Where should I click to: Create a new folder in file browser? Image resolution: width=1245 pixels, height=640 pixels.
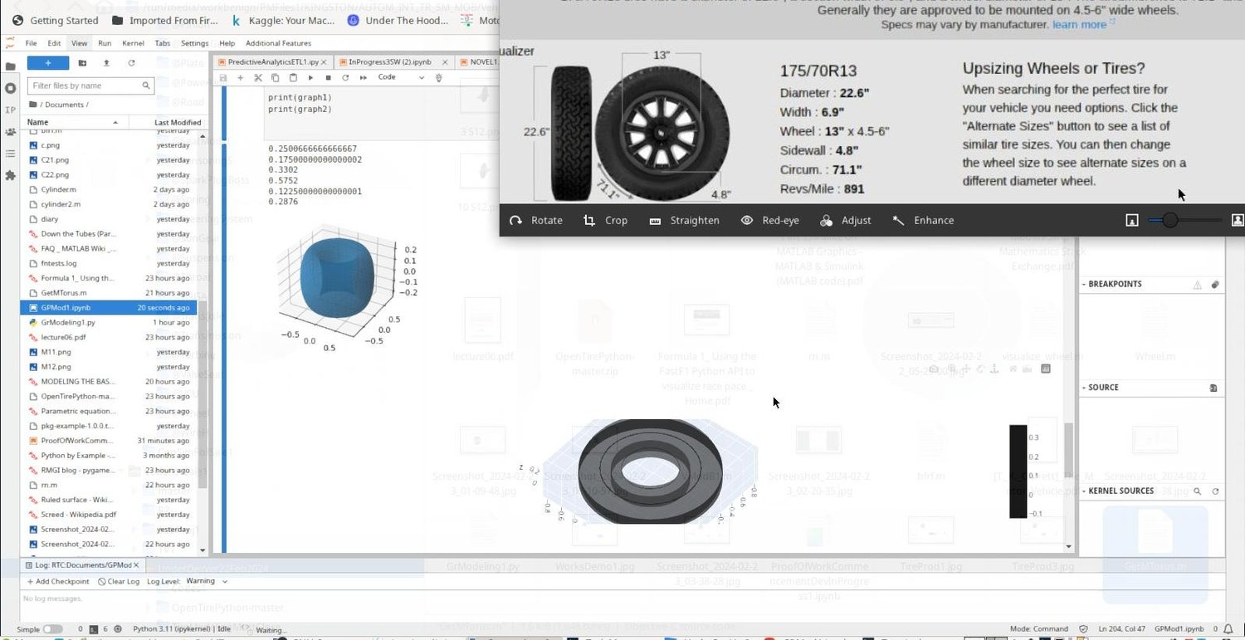pyautogui.click(x=82, y=62)
